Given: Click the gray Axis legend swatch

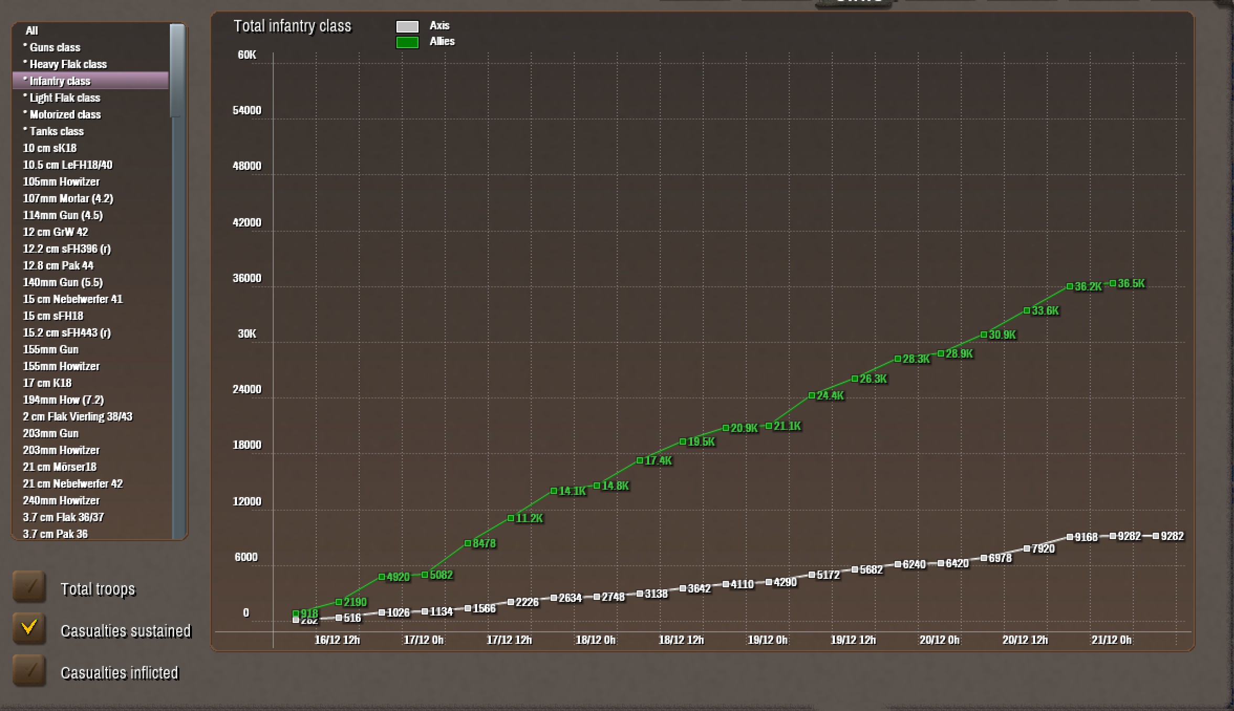Looking at the screenshot, I should click(407, 26).
